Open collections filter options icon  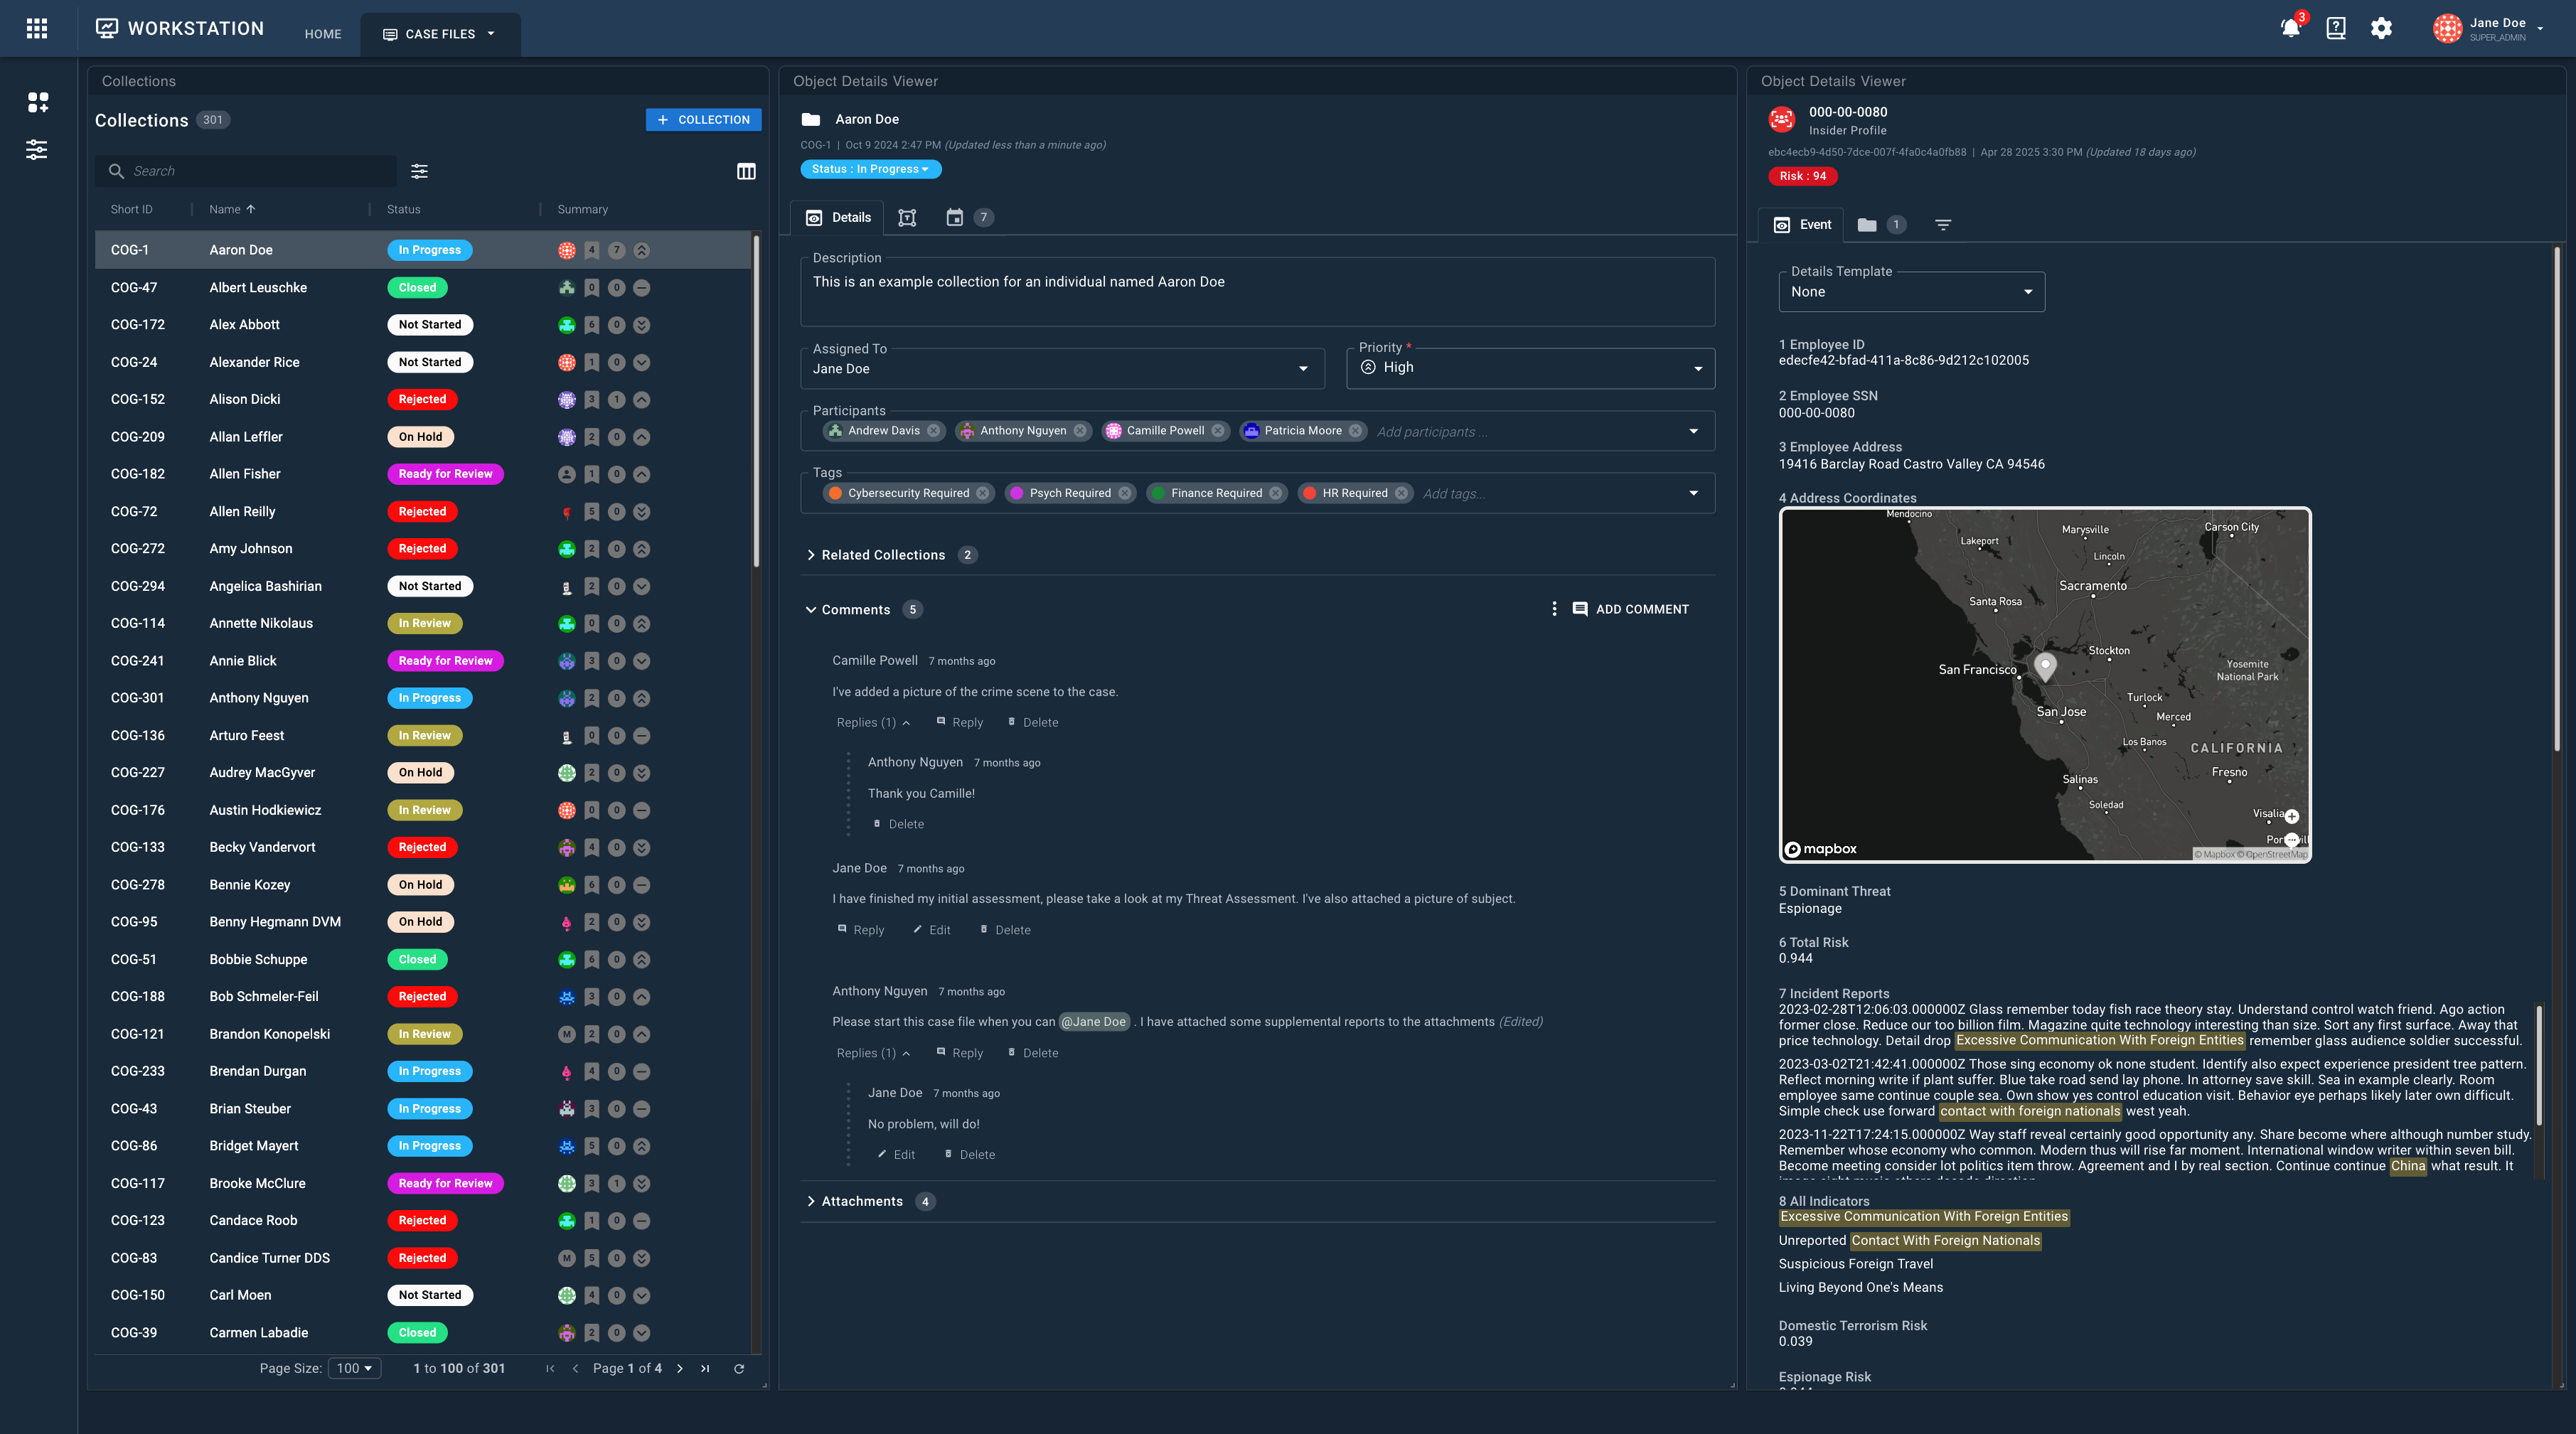(x=420, y=171)
